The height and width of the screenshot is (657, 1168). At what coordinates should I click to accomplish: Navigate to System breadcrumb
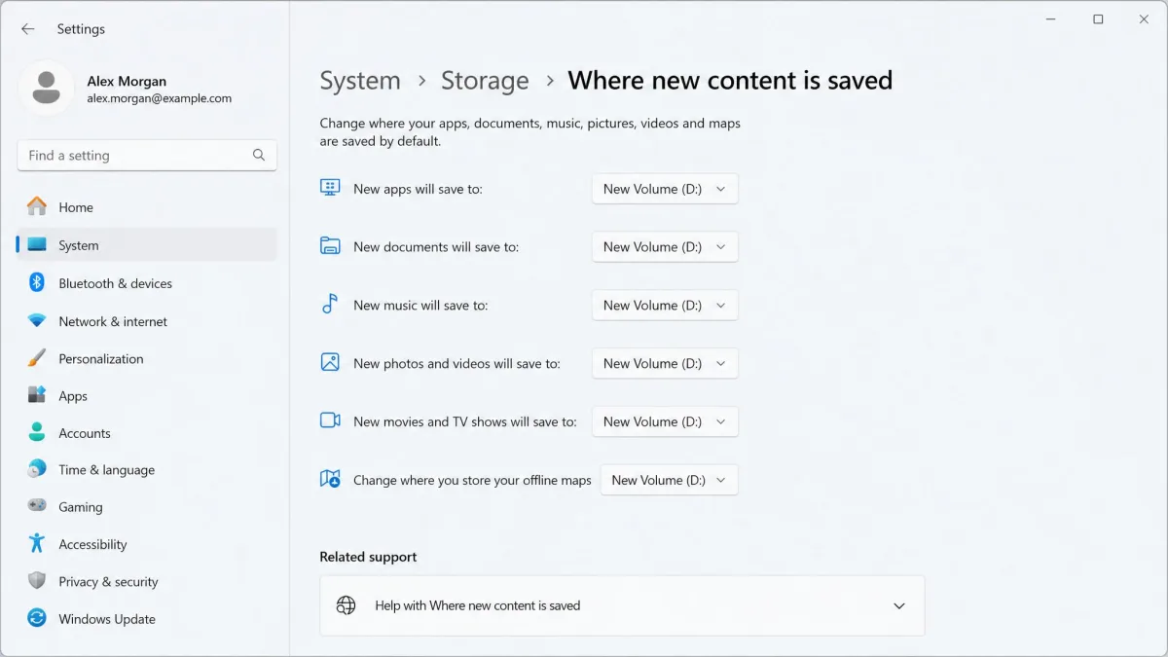click(x=360, y=81)
